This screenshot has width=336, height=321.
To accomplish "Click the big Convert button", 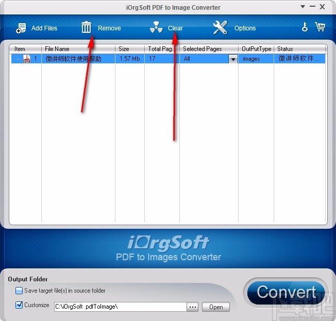I will (286, 292).
